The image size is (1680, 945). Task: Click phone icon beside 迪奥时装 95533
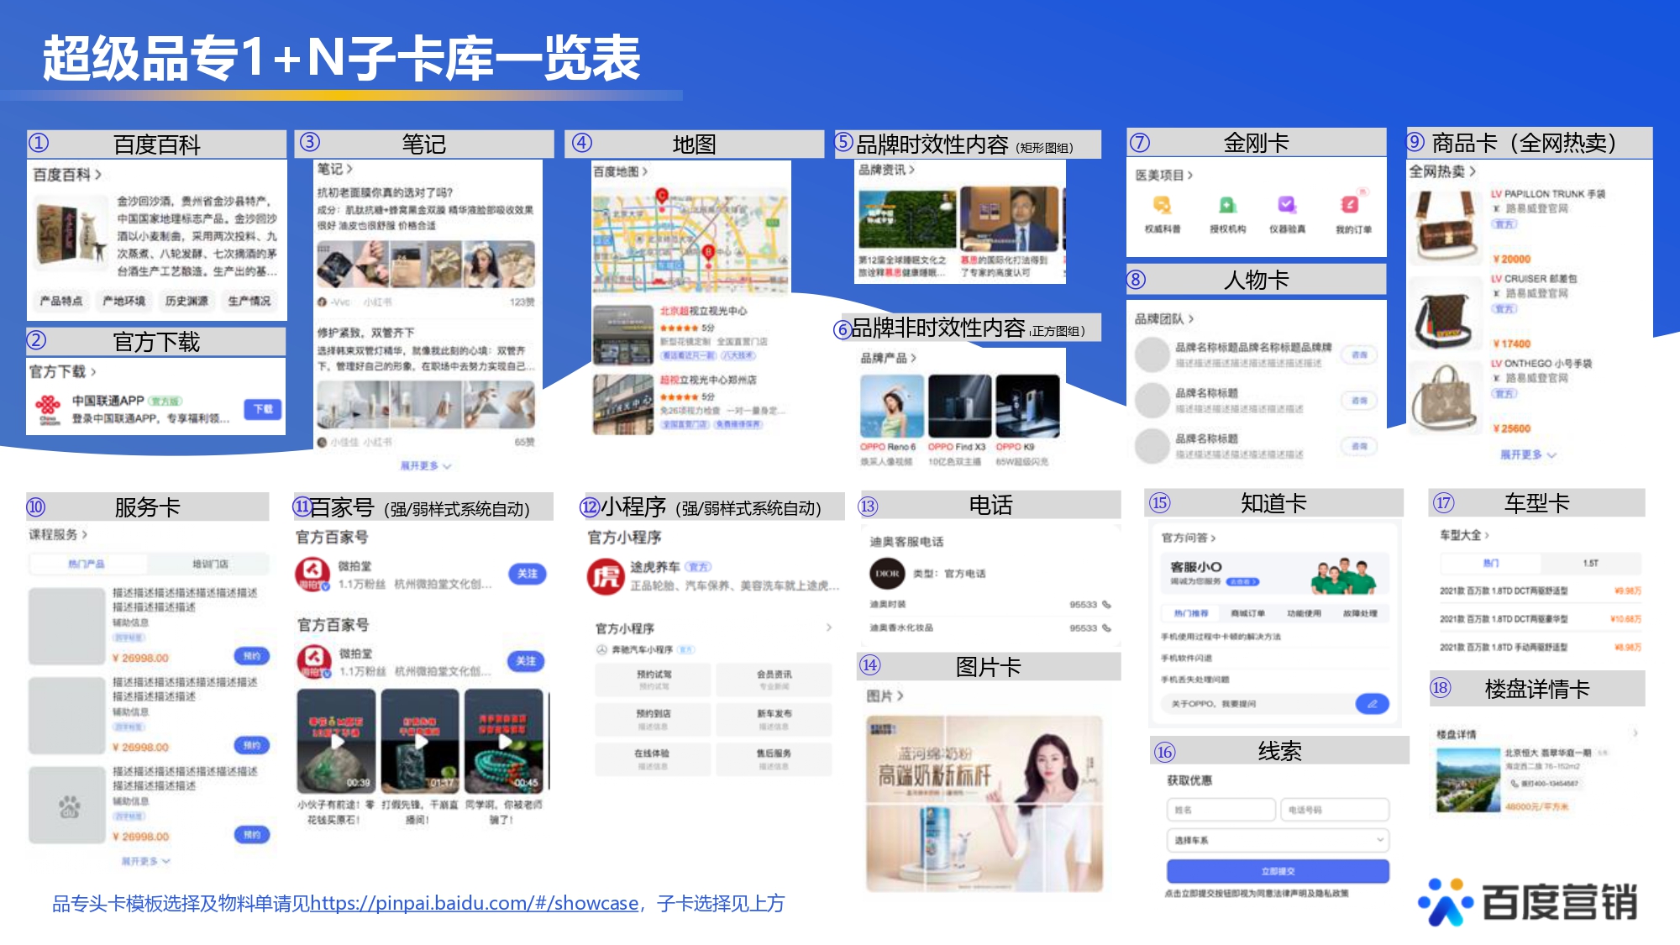[x=1106, y=605]
